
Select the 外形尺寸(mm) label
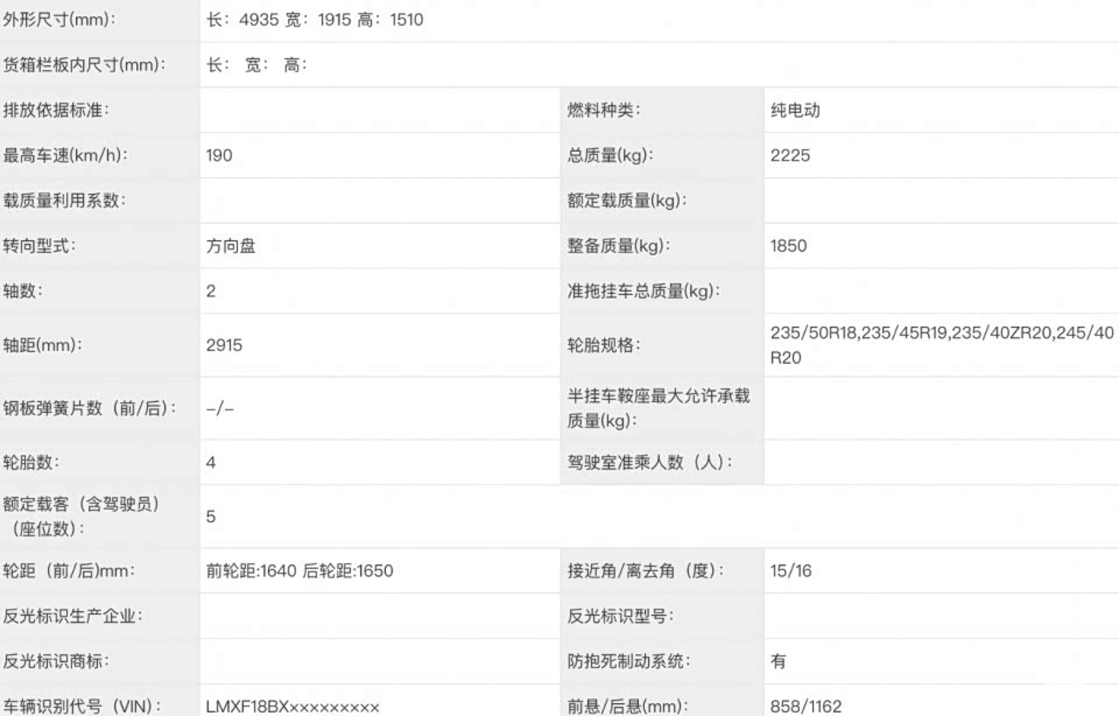coord(59,20)
